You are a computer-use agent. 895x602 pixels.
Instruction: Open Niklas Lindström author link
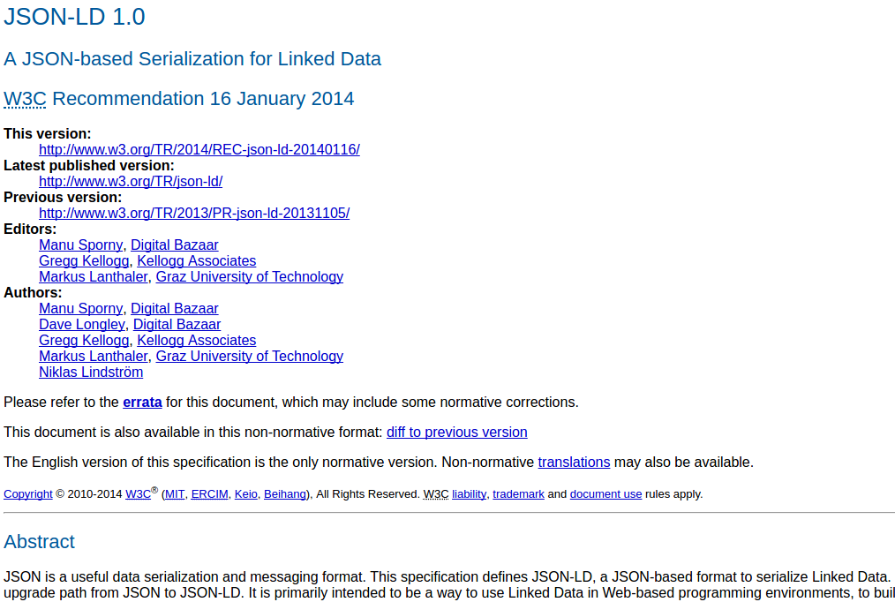pyautogui.click(x=91, y=372)
